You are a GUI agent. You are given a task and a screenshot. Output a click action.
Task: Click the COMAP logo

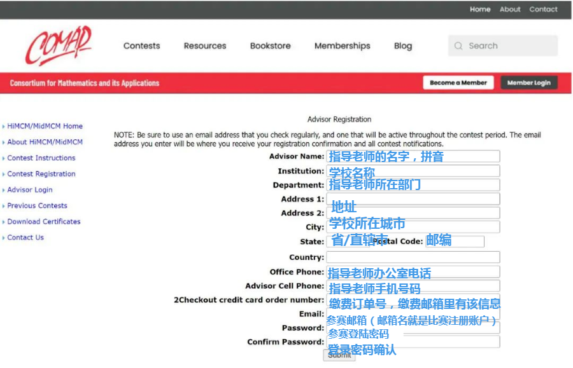pos(56,44)
